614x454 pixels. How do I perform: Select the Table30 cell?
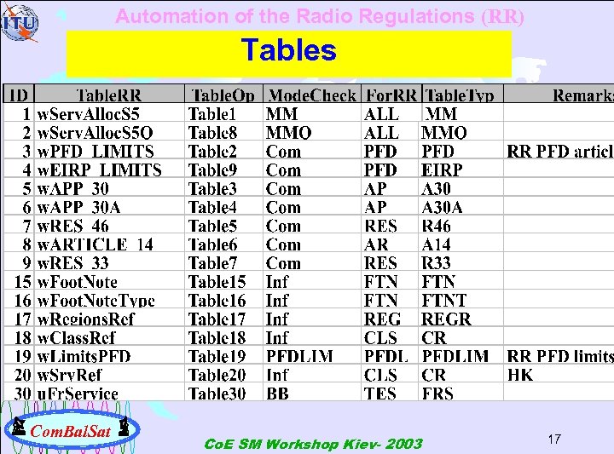[223, 393]
